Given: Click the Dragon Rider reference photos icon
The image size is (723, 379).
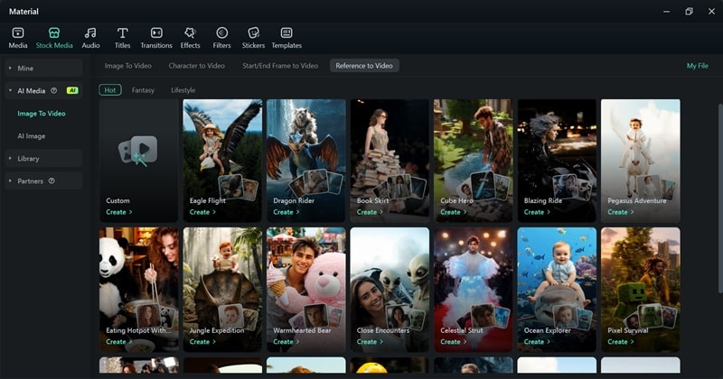Looking at the screenshot, I should (x=316, y=182).
